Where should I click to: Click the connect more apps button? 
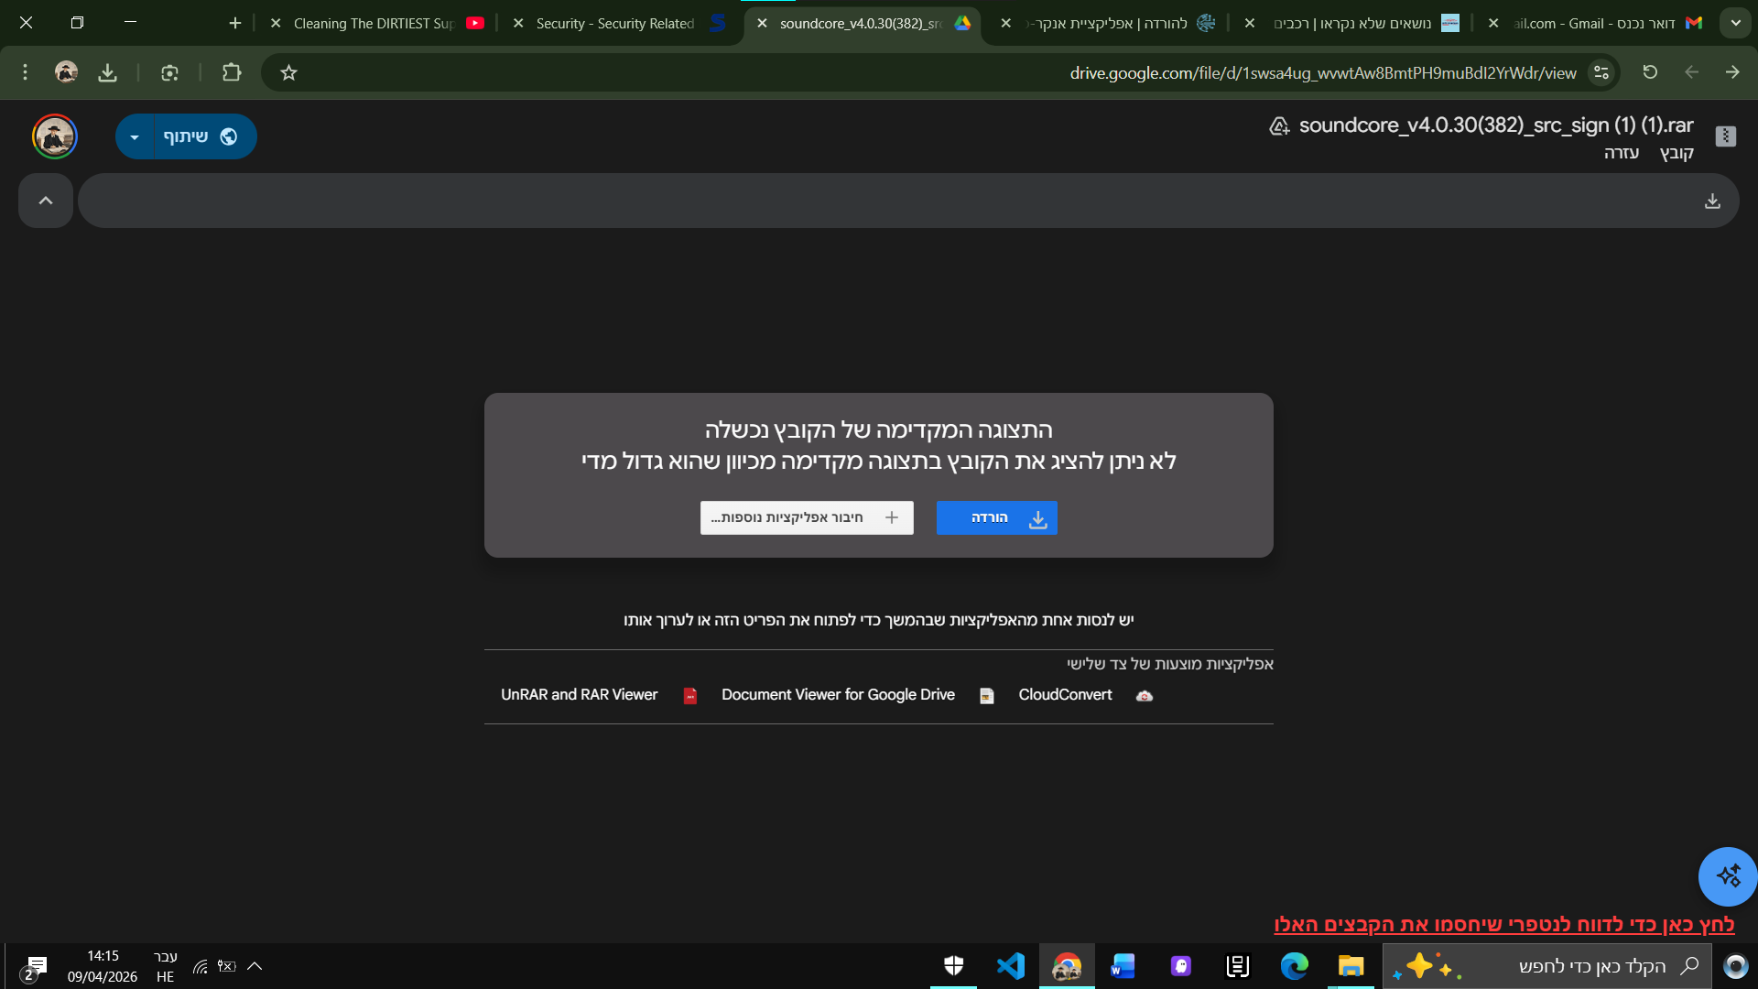[806, 517]
